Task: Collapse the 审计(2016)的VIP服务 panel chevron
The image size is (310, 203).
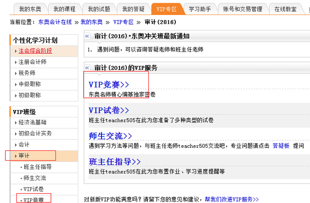Action: (x=87, y=68)
